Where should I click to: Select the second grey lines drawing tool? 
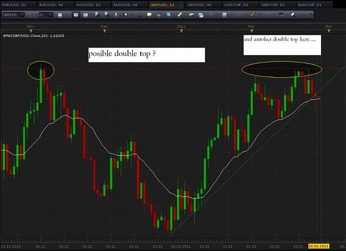pos(239,15)
